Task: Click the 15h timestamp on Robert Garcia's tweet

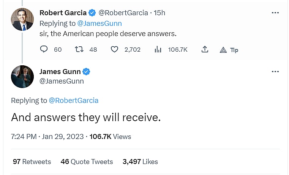Action: (159, 13)
